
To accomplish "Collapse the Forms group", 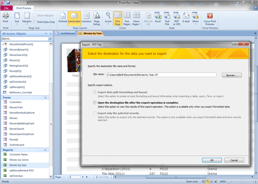I will tap(45, 97).
